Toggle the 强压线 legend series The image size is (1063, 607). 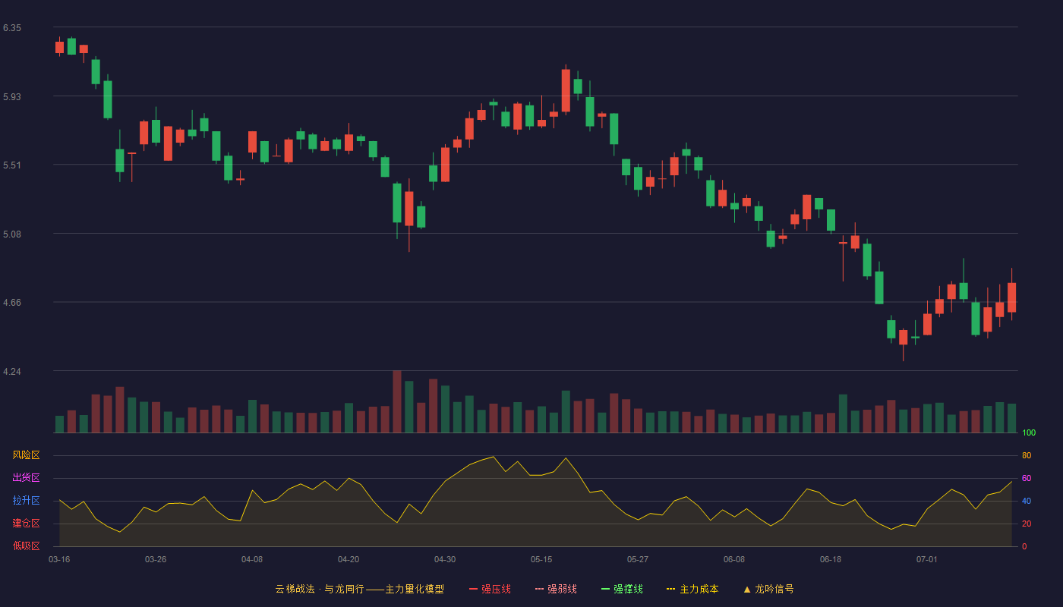coord(490,589)
